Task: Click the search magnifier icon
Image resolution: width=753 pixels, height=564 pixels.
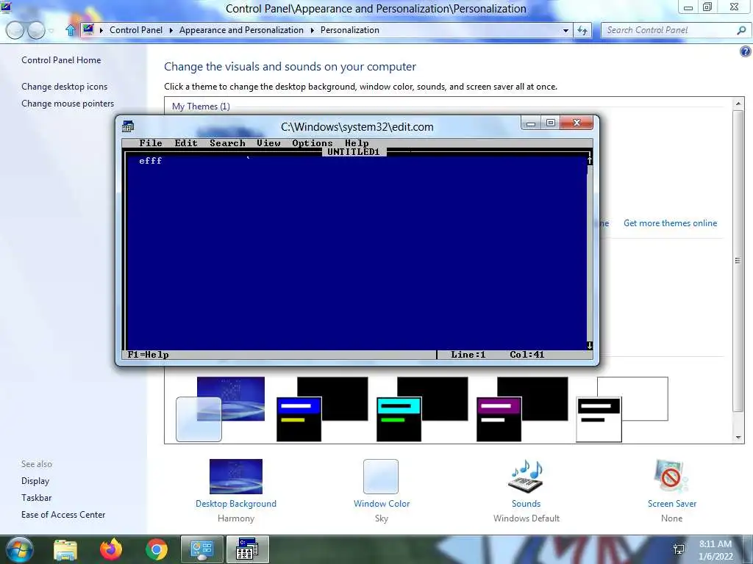Action: click(x=741, y=30)
